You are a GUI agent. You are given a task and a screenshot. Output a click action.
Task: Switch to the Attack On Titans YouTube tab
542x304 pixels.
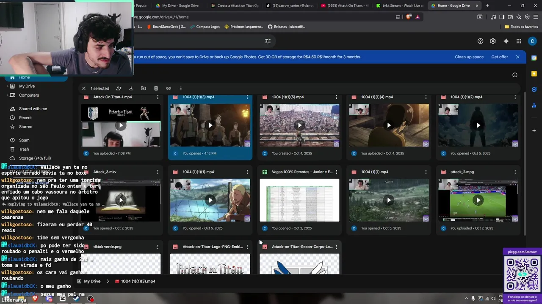[345, 5]
